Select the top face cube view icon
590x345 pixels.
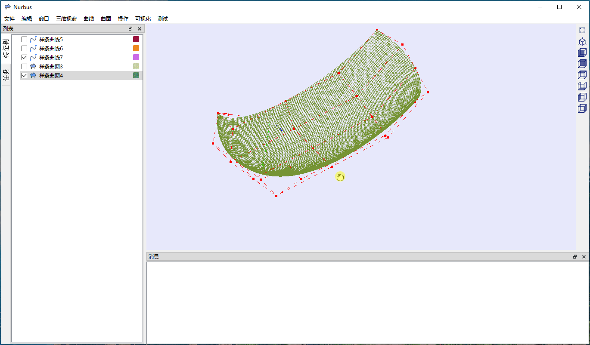pos(582,75)
